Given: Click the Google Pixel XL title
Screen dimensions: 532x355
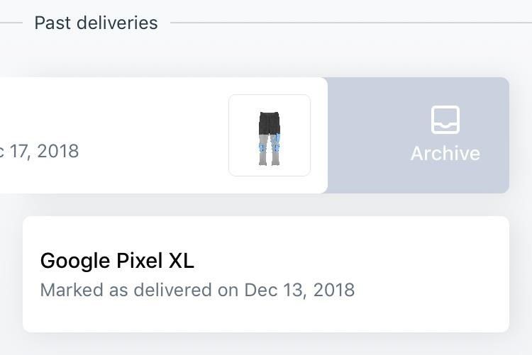Looking at the screenshot, I should pos(117,261).
